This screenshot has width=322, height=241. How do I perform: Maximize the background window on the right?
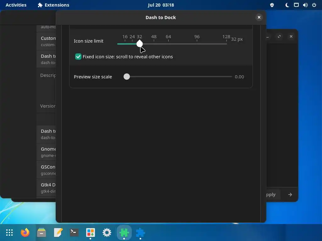tap(279, 36)
